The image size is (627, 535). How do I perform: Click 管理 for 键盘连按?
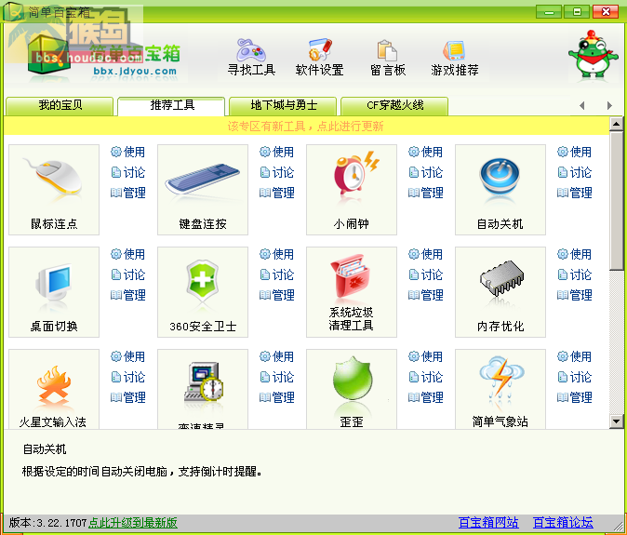click(276, 193)
